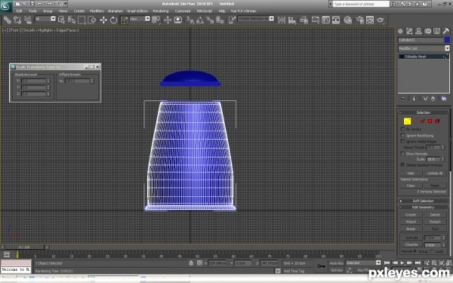
Task: Open the Tools menu
Action: [x=32, y=11]
